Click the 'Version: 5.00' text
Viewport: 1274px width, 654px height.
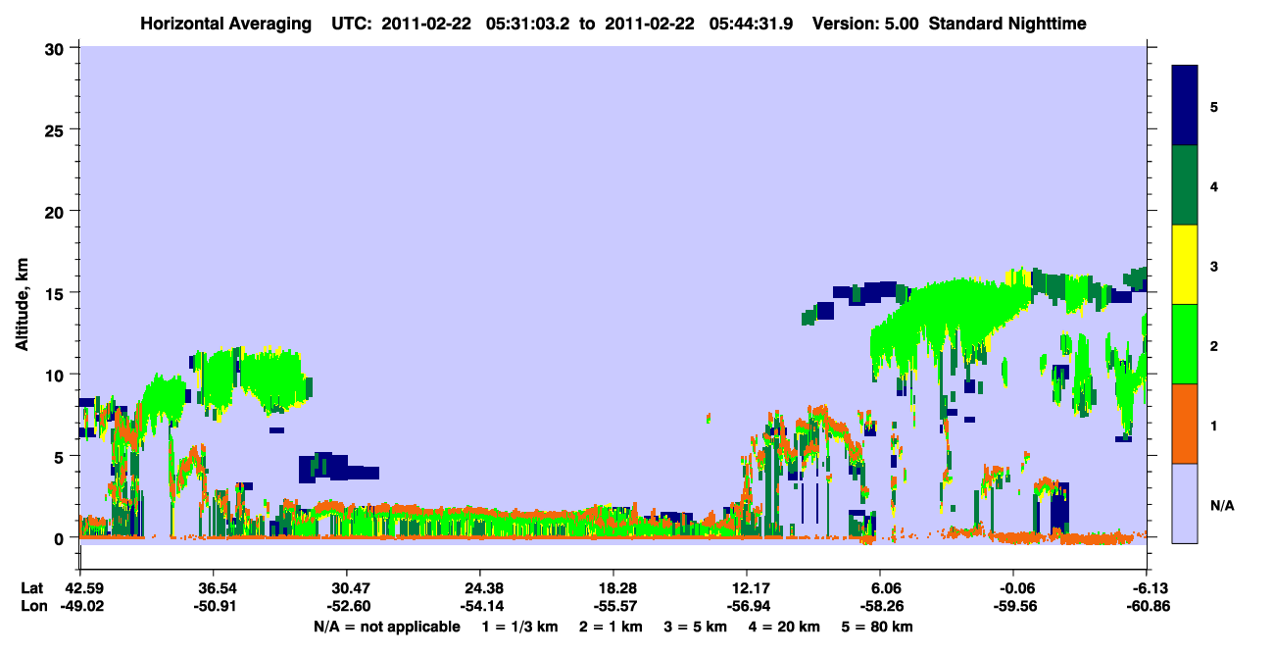click(x=865, y=23)
